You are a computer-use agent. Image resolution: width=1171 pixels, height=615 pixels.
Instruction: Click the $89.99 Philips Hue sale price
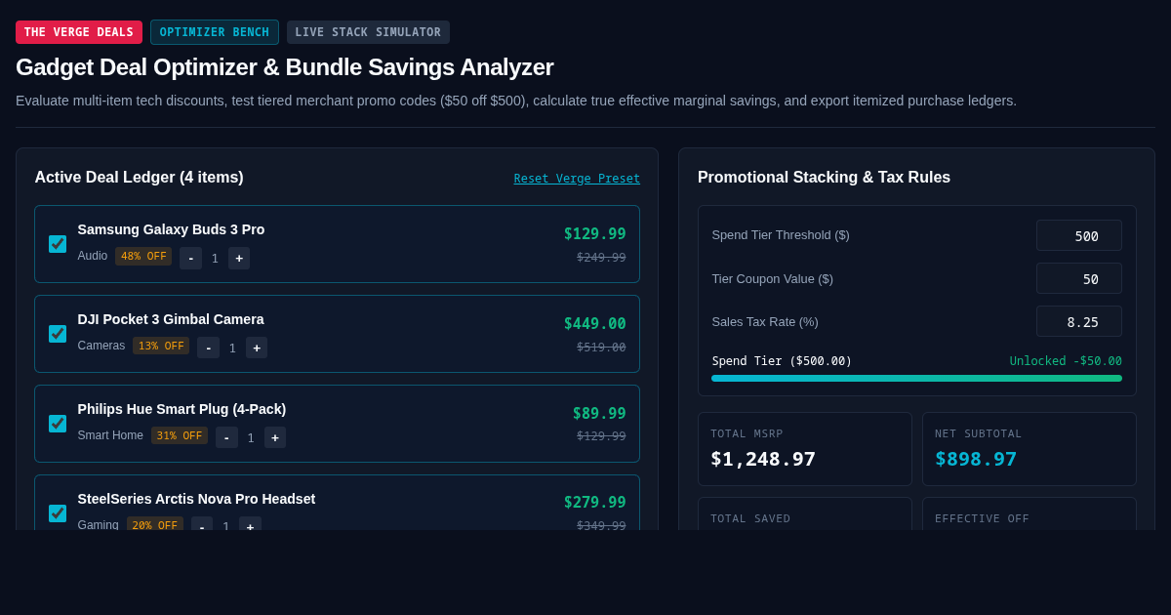point(599,414)
